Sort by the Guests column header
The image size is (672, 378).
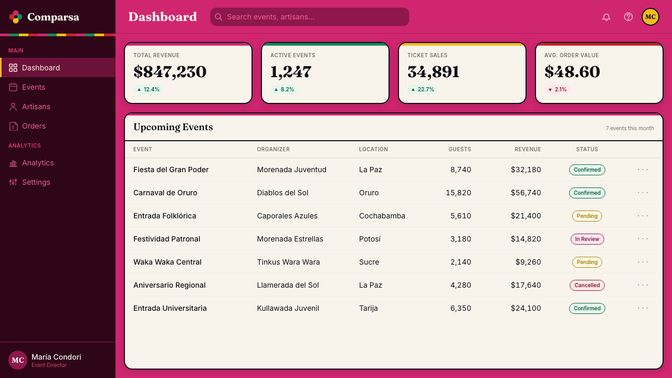[460, 150]
